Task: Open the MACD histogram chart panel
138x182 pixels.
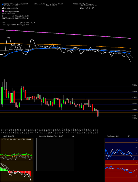Action: (17, 171)
